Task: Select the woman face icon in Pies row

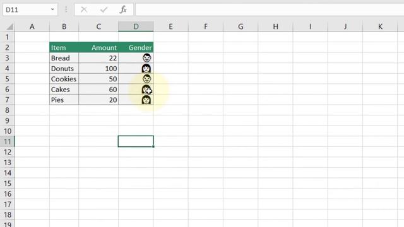Action: pyautogui.click(x=146, y=100)
